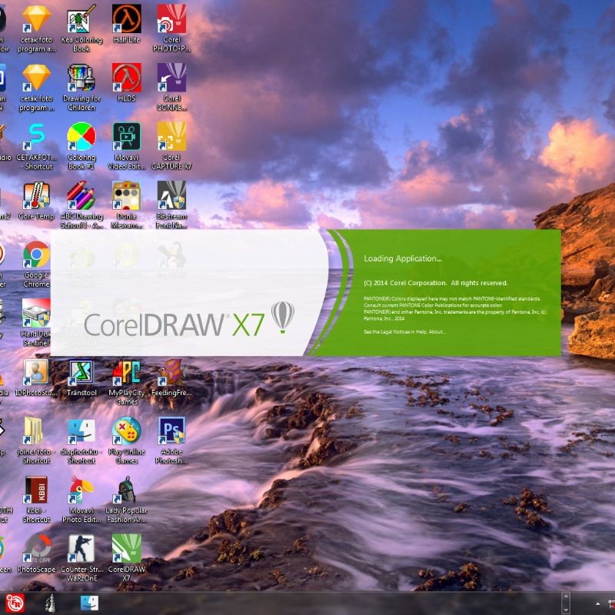This screenshot has width=615, height=615.
Task: Select the Core Temp desktop icon
Action: [36, 201]
